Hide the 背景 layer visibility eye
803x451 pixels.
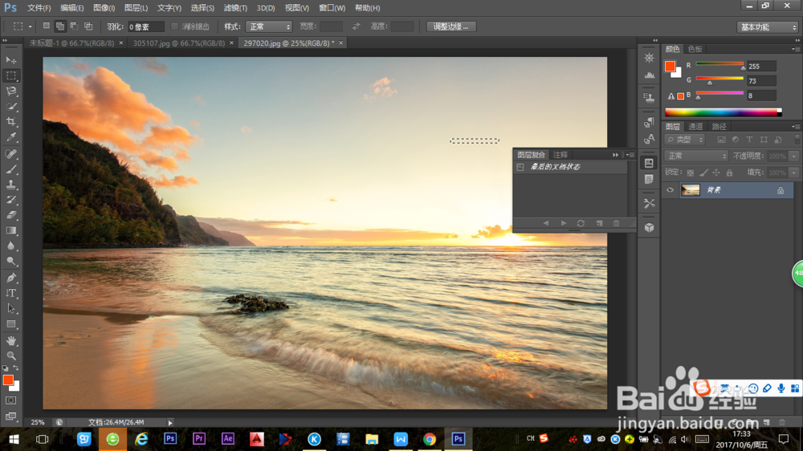[x=670, y=190]
